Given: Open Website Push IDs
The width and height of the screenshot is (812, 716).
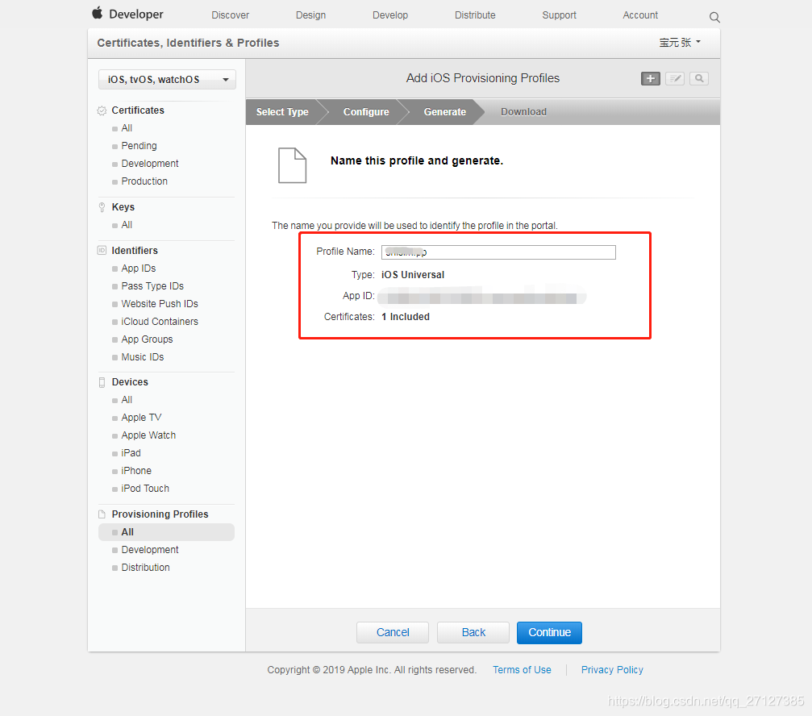Looking at the screenshot, I should coord(160,304).
